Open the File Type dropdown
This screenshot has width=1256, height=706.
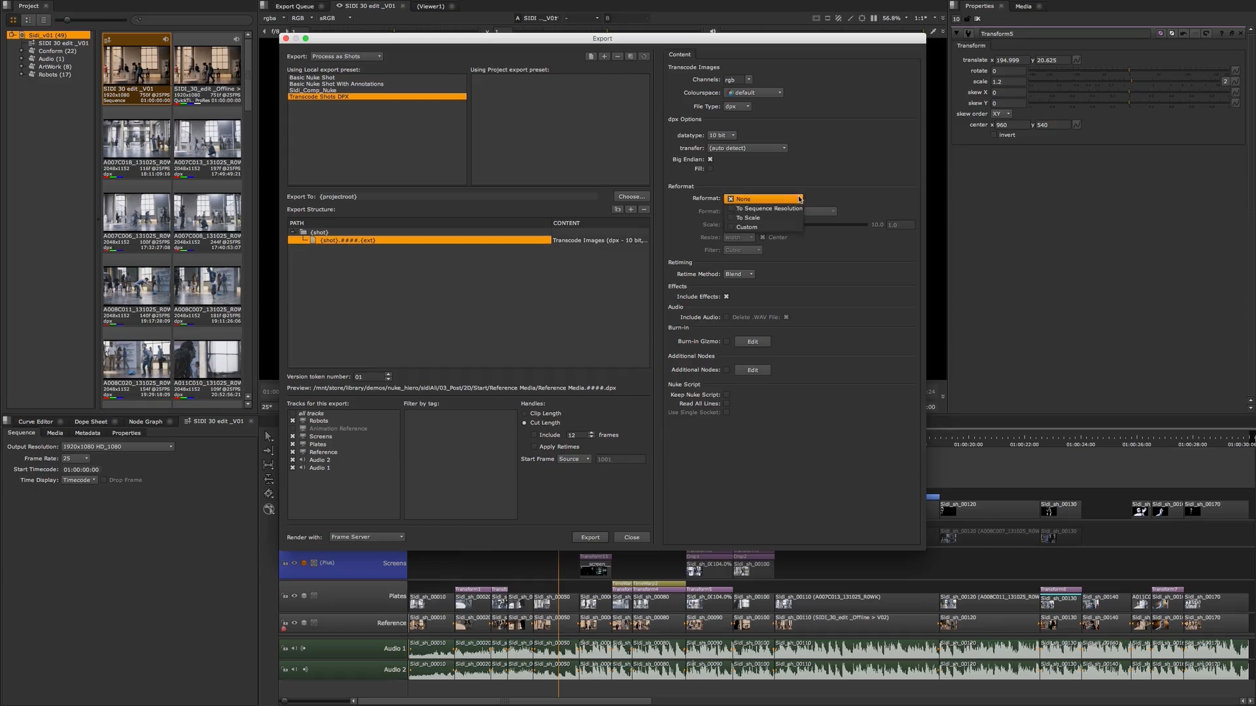tap(737, 106)
